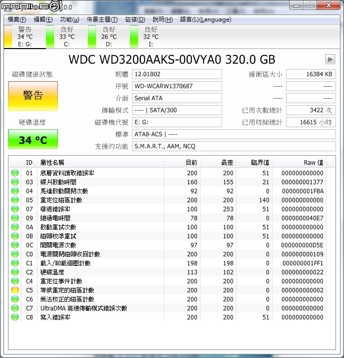Select the 重定位磁區計數 attribute row

pos(167,200)
